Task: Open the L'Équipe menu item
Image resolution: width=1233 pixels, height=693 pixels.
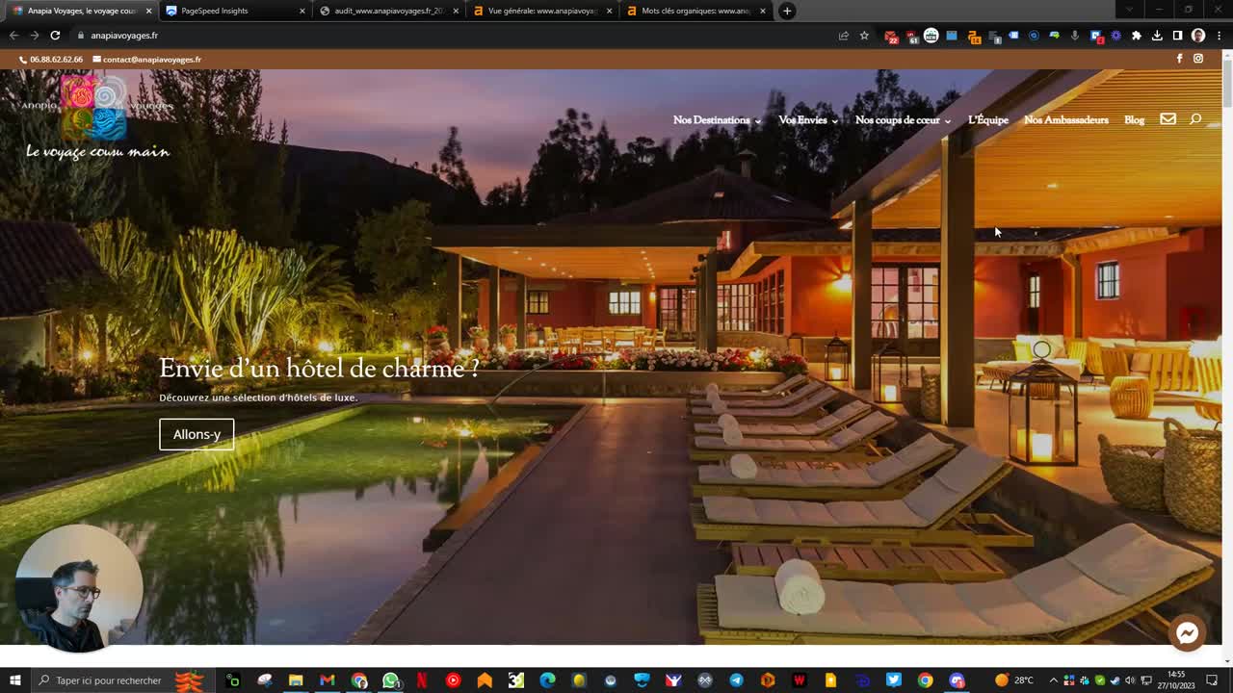Action: 987,120
